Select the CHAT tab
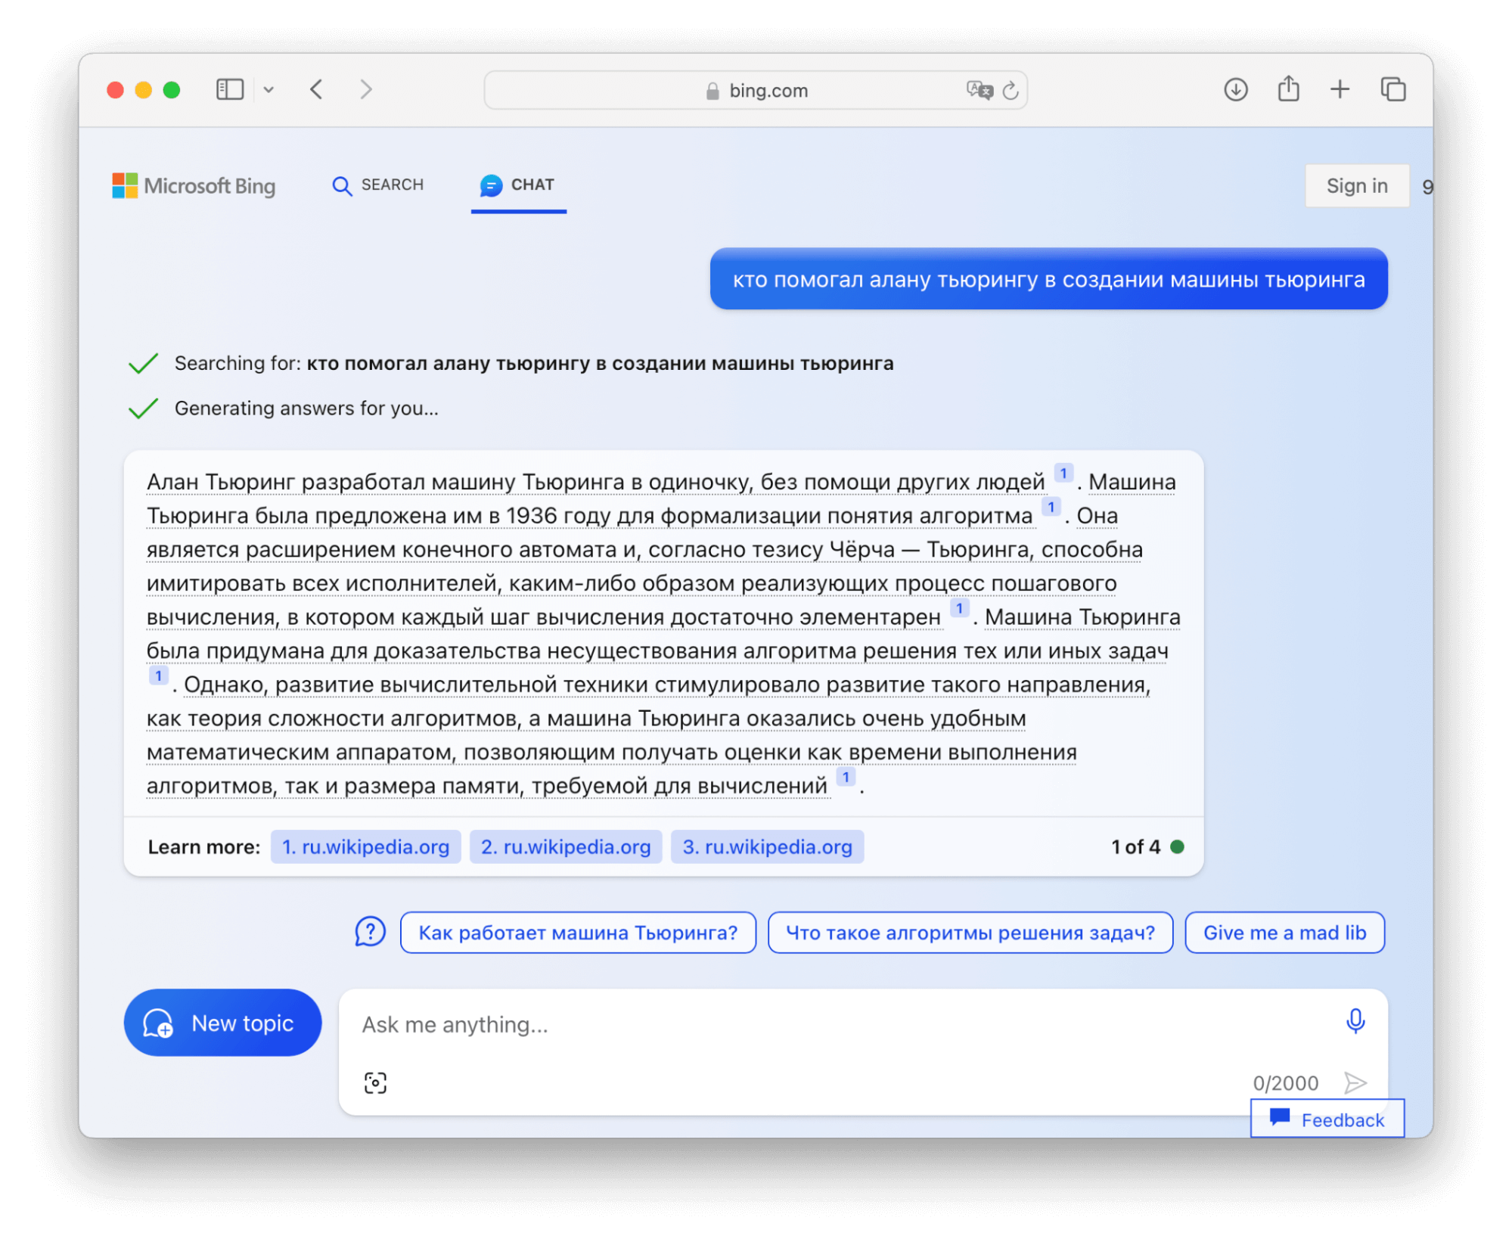The height and width of the screenshot is (1242, 1512). tap(518, 185)
